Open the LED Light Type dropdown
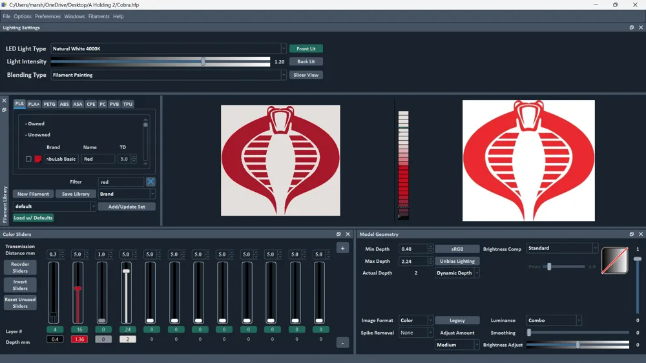The image size is (646, 363). tap(168, 48)
